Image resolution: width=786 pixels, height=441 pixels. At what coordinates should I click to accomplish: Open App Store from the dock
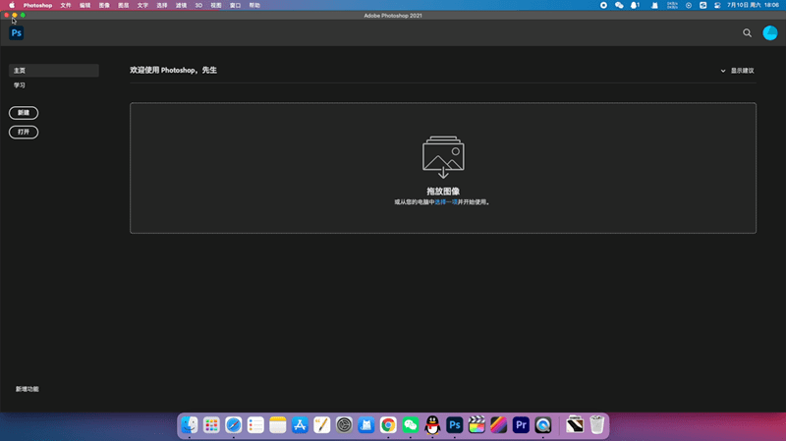tap(300, 425)
